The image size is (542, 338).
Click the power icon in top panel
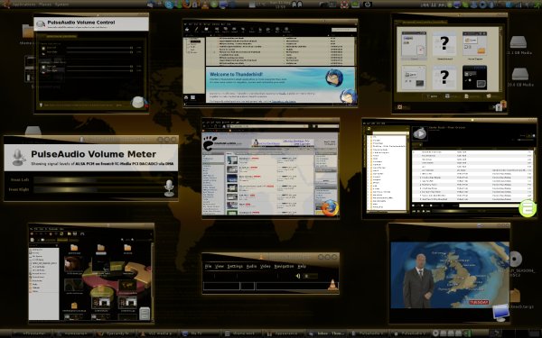point(368,5)
